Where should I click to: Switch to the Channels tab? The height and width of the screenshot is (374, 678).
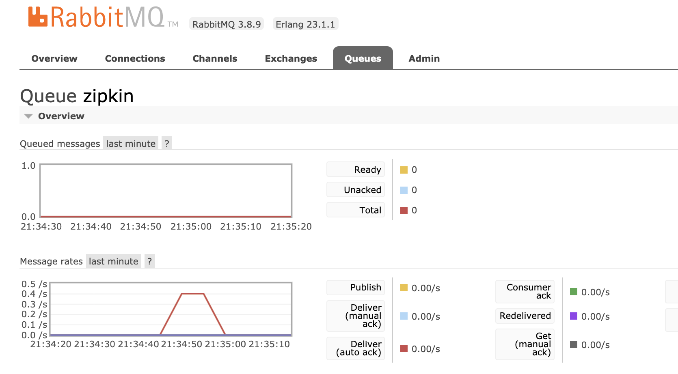(x=215, y=58)
